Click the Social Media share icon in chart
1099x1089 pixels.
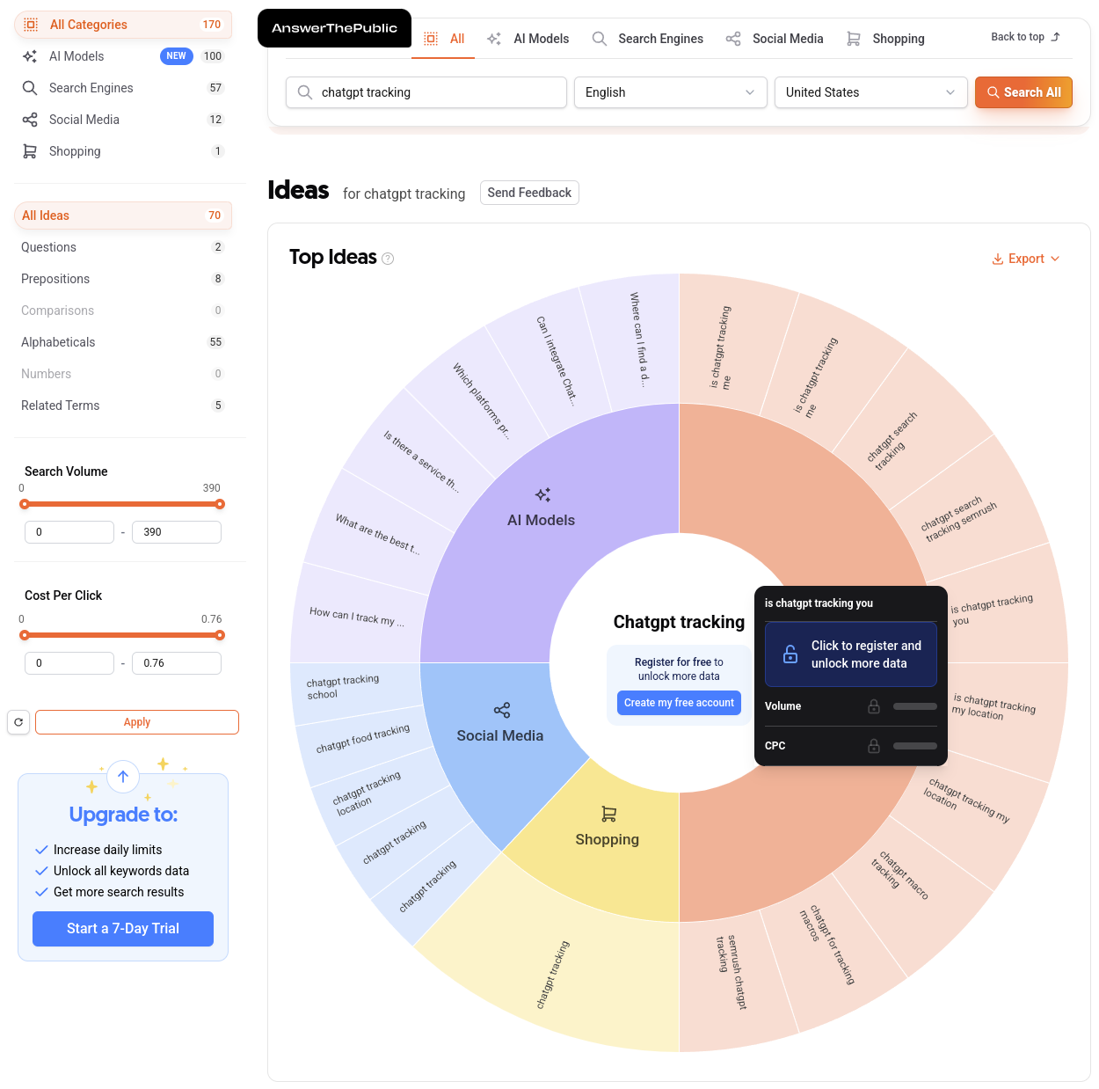(x=502, y=710)
